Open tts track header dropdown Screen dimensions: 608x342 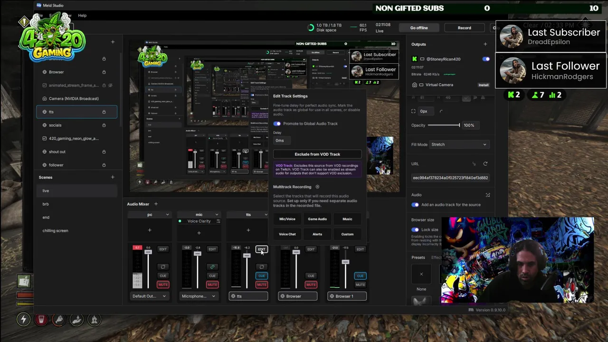[x=266, y=215]
